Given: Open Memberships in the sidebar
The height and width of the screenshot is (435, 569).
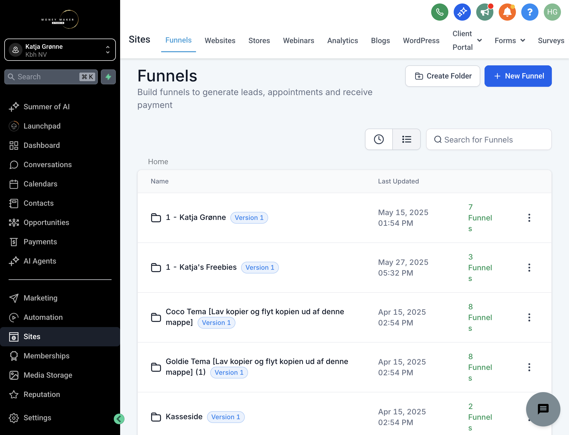Looking at the screenshot, I should [x=60, y=356].
